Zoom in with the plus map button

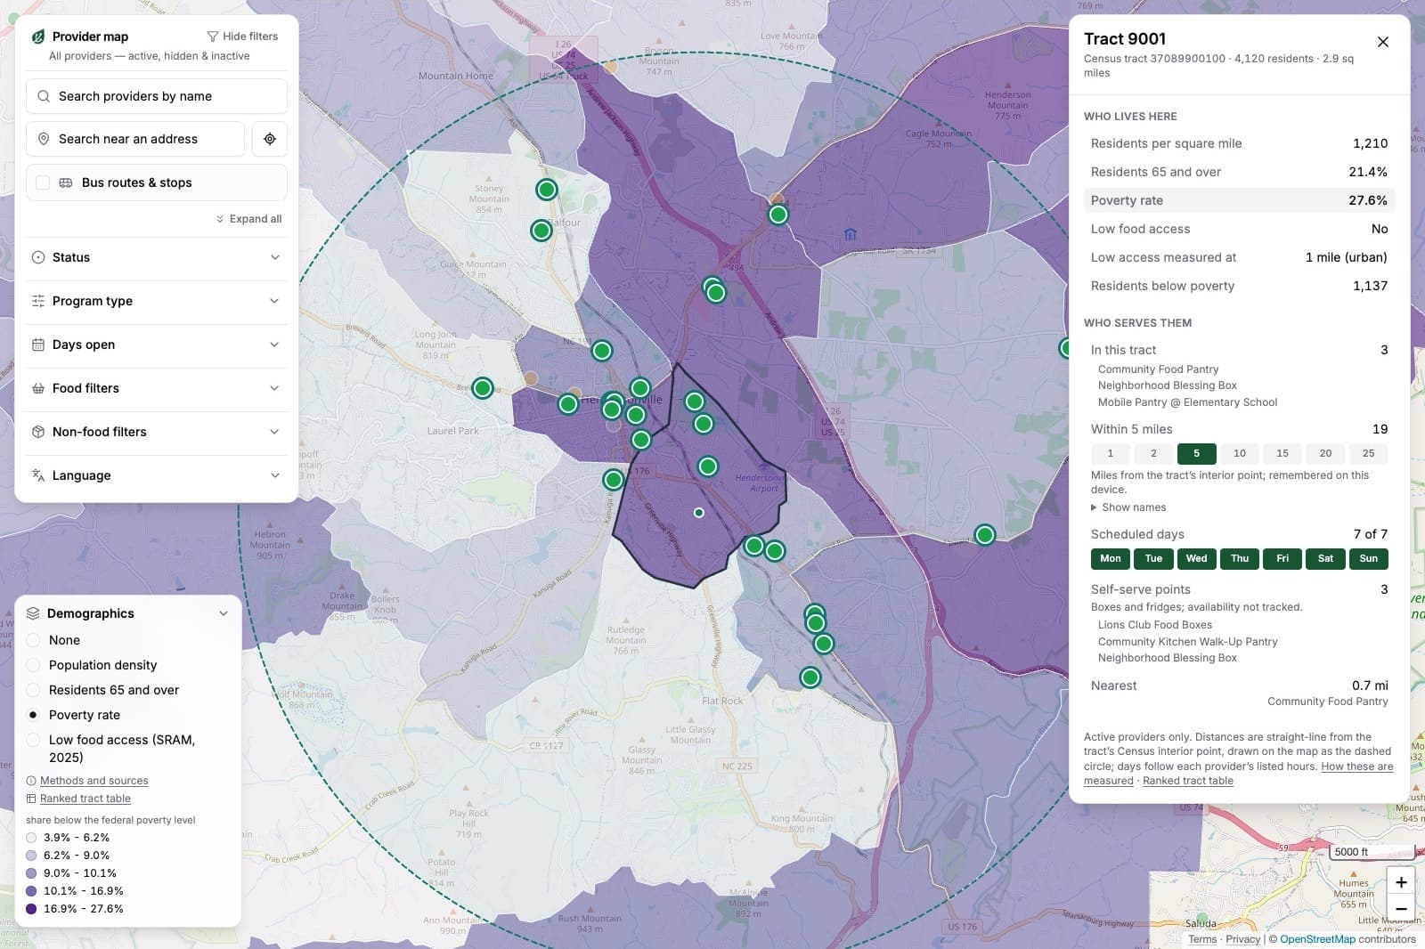pos(1401,882)
